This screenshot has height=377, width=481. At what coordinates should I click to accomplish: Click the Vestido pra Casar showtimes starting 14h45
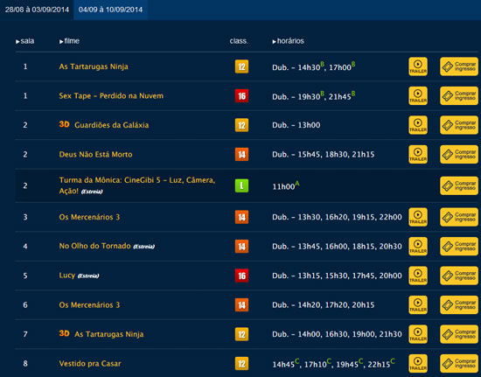coord(333,363)
